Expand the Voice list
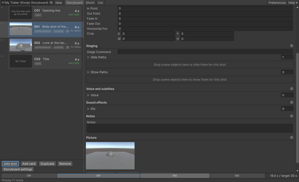Viewport: 299px width, 182px height. [88, 95]
